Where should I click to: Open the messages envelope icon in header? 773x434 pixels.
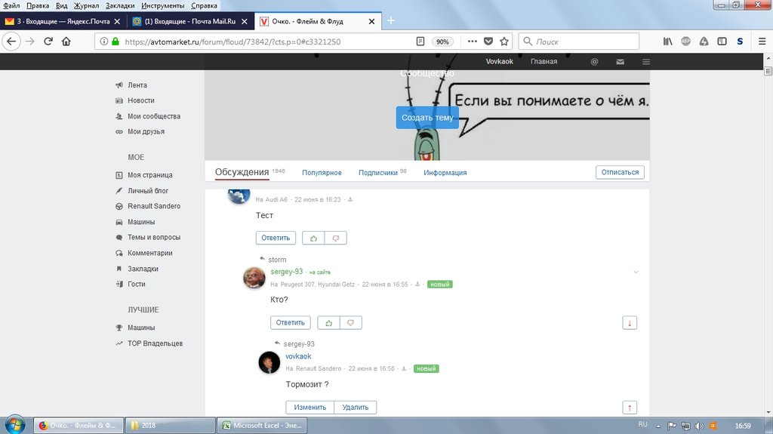(x=621, y=62)
